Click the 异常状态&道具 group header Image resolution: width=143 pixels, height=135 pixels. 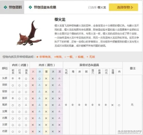93,65
